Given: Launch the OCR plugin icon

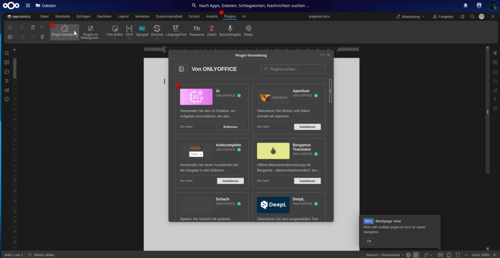Looking at the screenshot, I should 129,29.
